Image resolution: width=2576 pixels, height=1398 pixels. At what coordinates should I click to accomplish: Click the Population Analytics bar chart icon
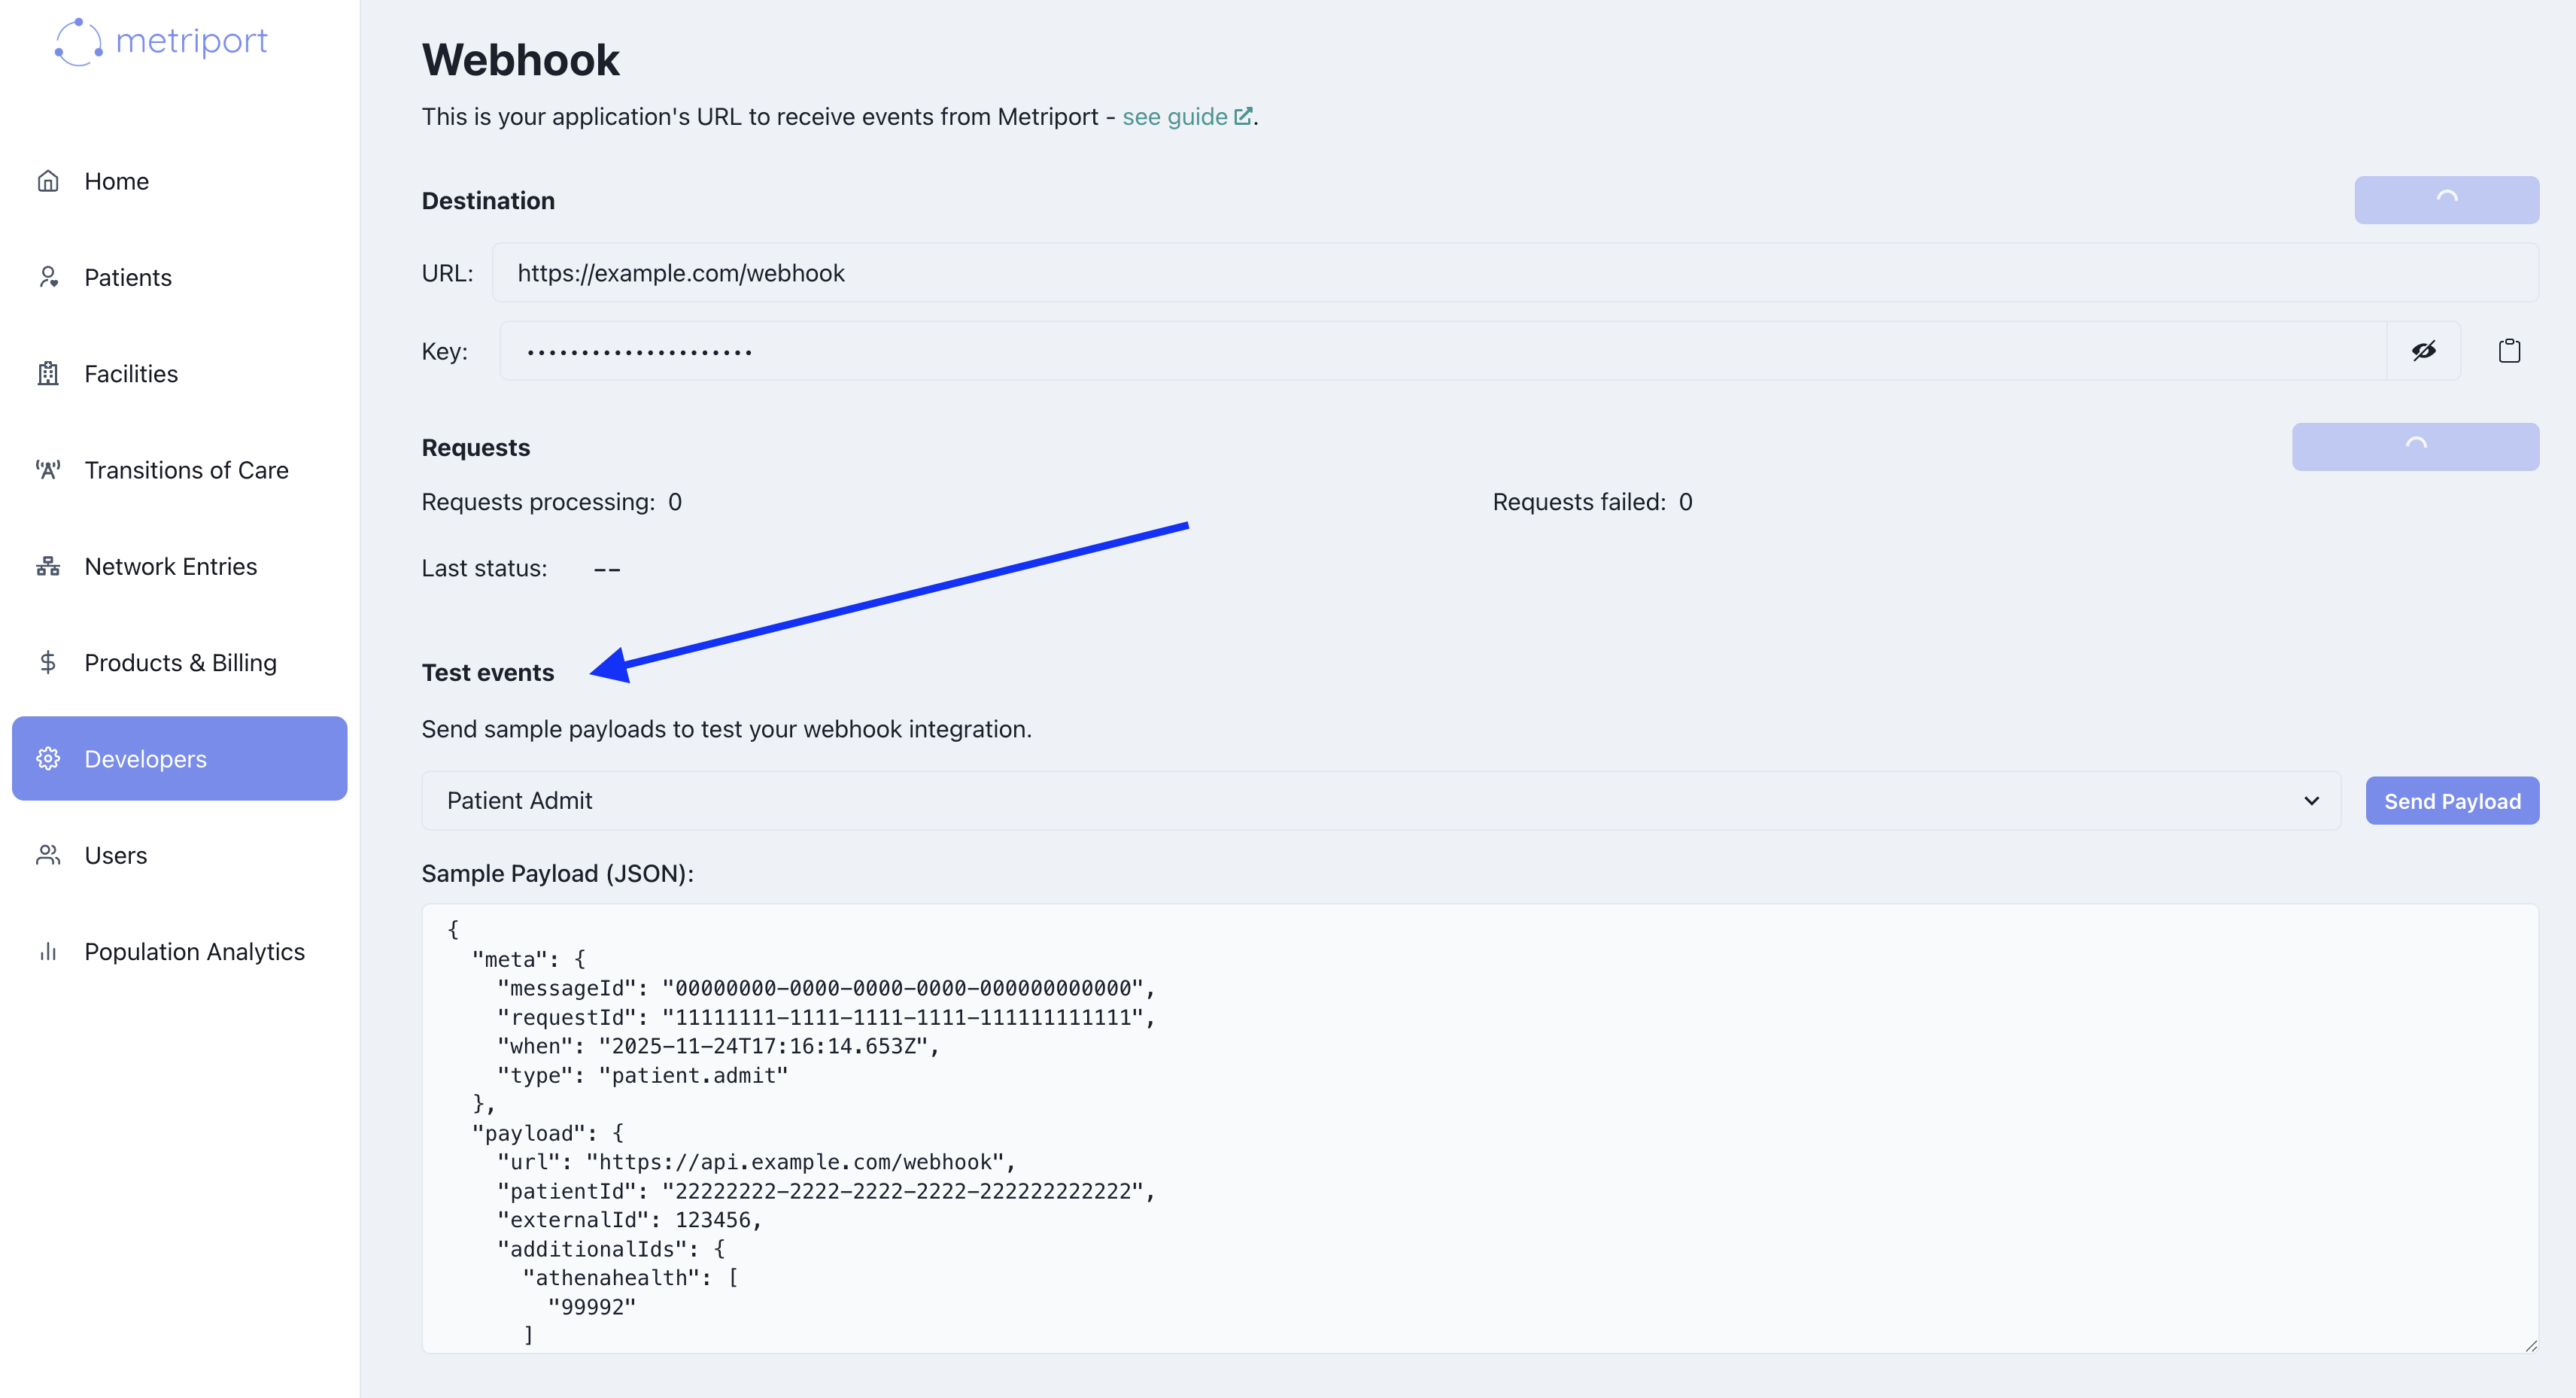tap(48, 951)
